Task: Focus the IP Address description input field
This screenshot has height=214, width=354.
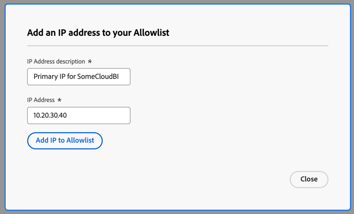Action: 79,77
